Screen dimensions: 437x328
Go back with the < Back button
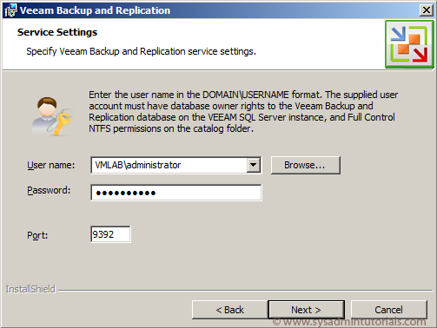click(x=230, y=310)
